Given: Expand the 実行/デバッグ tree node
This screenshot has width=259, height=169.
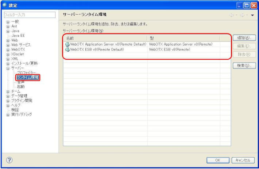Looking at the screenshot, I should [8, 114].
